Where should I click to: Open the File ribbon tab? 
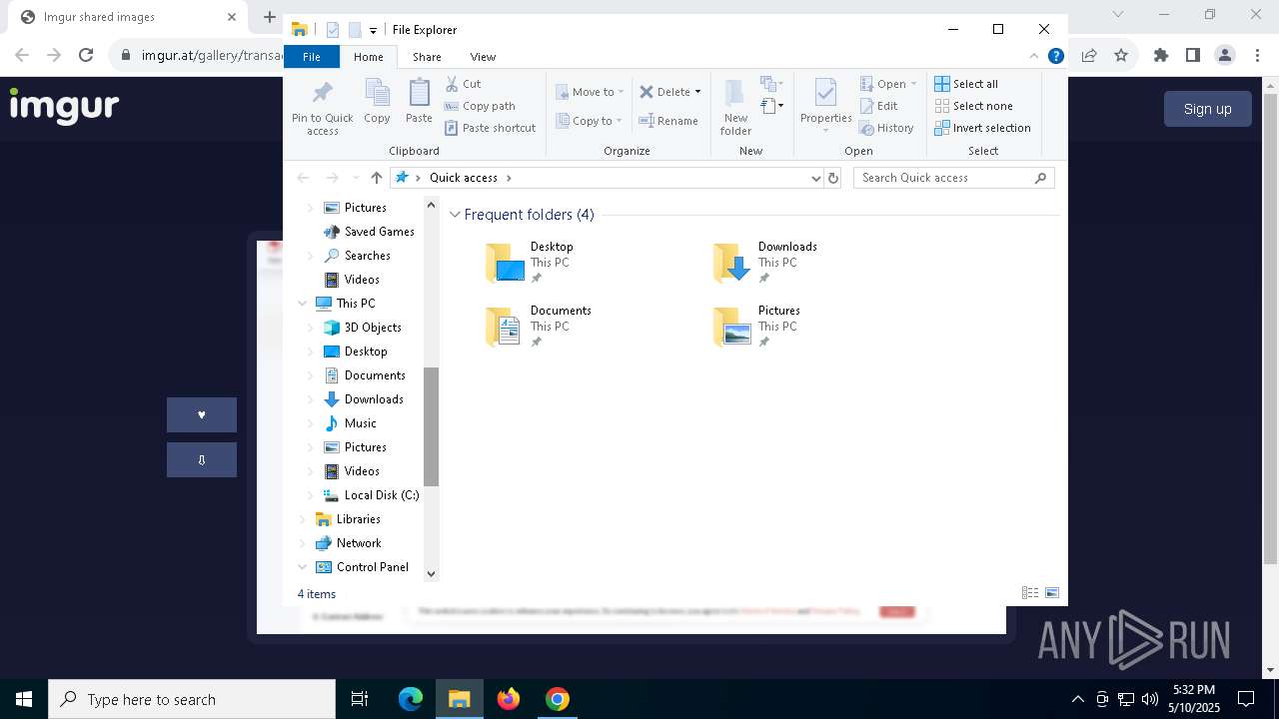coord(312,57)
